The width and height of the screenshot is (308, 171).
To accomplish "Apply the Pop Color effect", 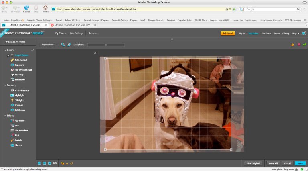I will click(19, 120).
